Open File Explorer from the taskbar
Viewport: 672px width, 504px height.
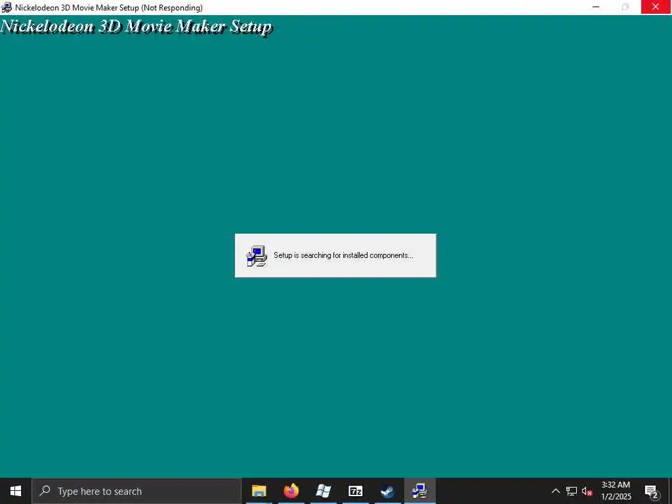(x=259, y=491)
